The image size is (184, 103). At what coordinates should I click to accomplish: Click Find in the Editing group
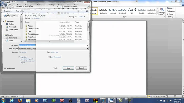[170, 8]
